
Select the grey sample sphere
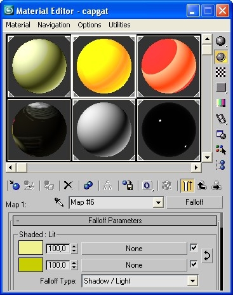[104, 130]
